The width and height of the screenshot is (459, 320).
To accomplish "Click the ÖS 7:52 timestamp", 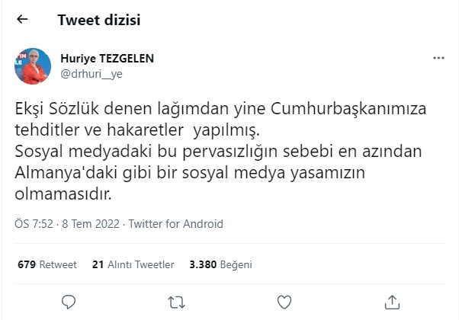I will coord(34,224).
